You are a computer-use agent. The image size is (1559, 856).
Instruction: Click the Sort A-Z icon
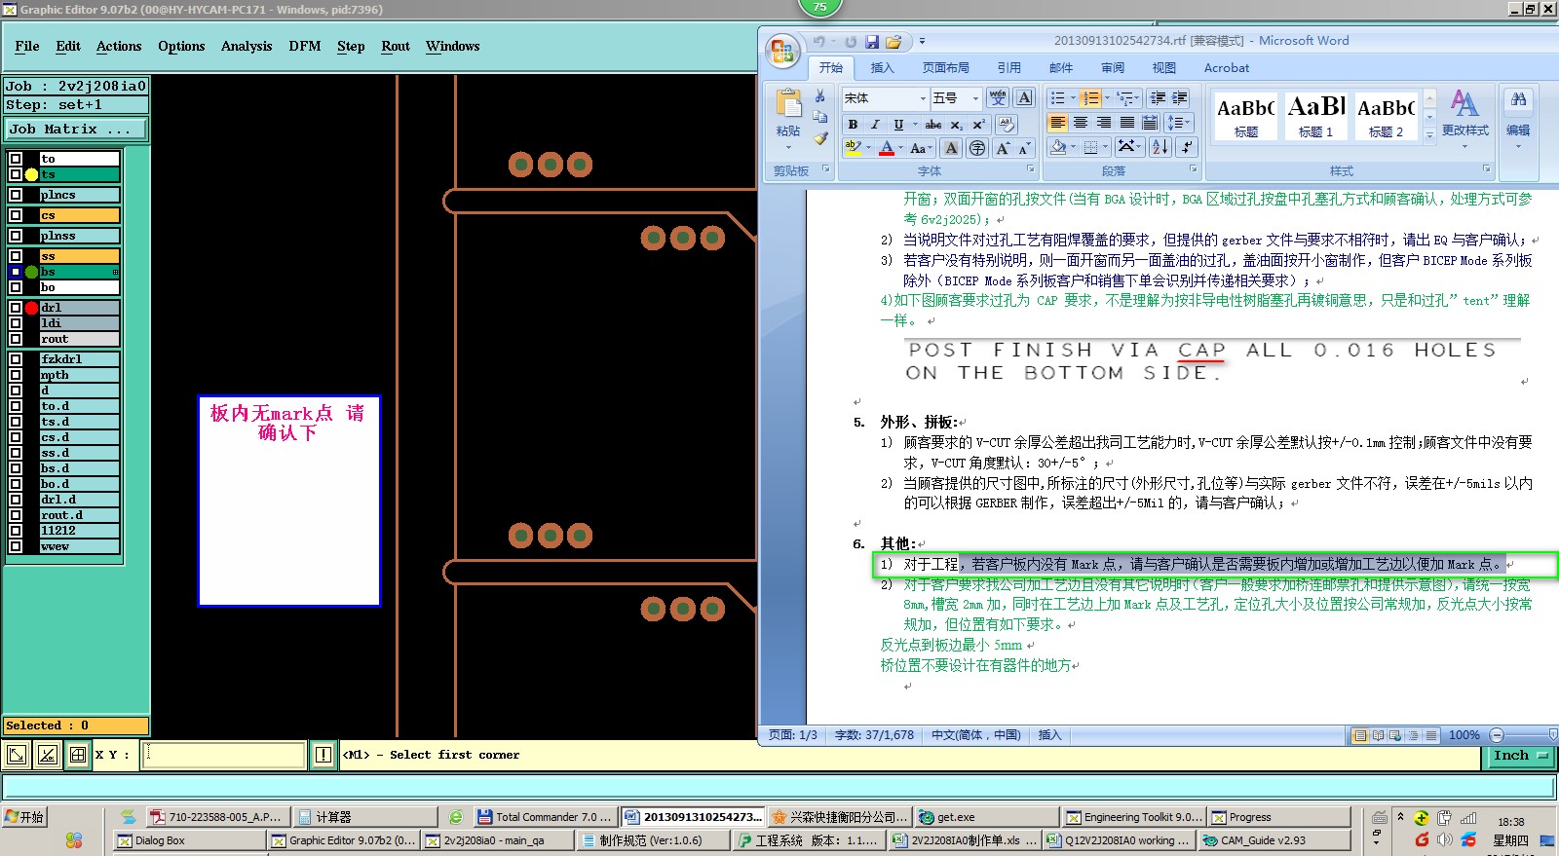click(x=1160, y=147)
